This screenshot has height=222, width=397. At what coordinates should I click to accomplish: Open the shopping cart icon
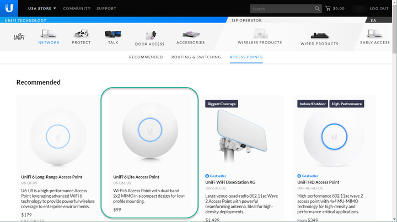click(328, 8)
